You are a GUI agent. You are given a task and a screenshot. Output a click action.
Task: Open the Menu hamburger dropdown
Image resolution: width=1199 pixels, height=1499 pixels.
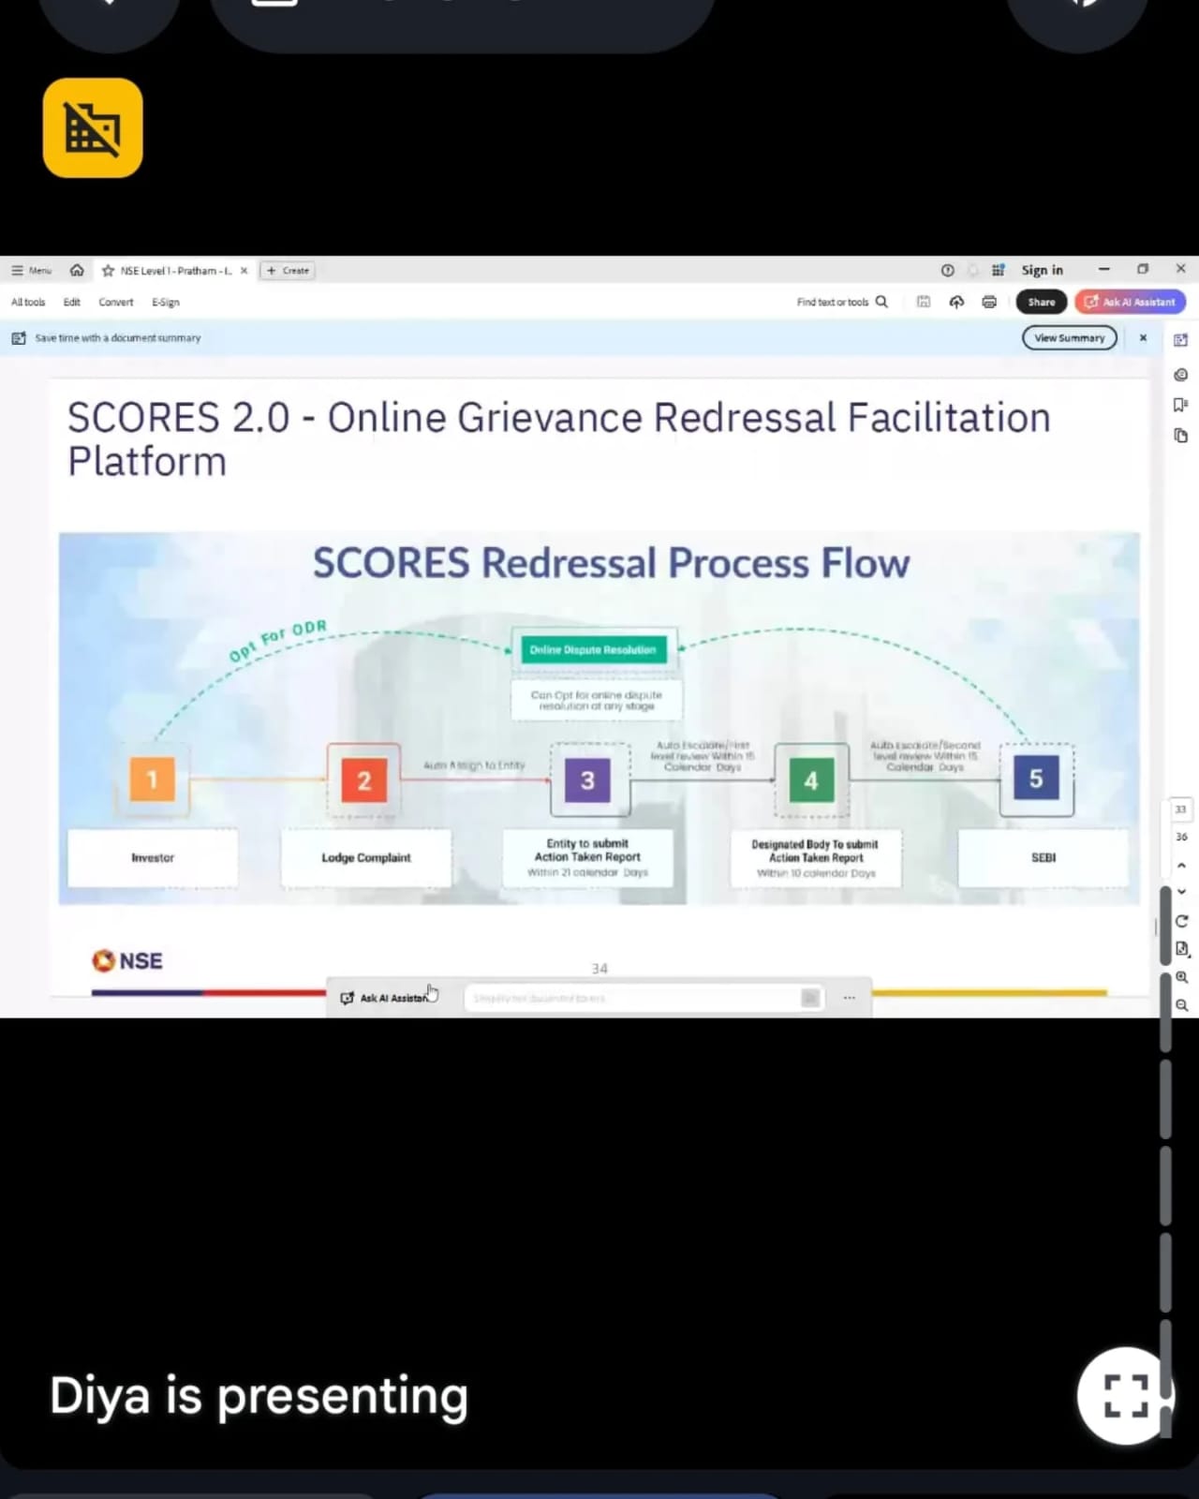[31, 271]
